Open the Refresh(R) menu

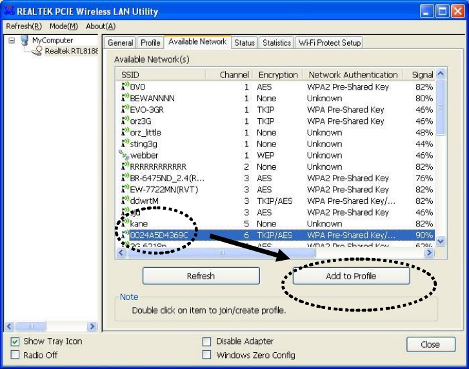point(24,26)
